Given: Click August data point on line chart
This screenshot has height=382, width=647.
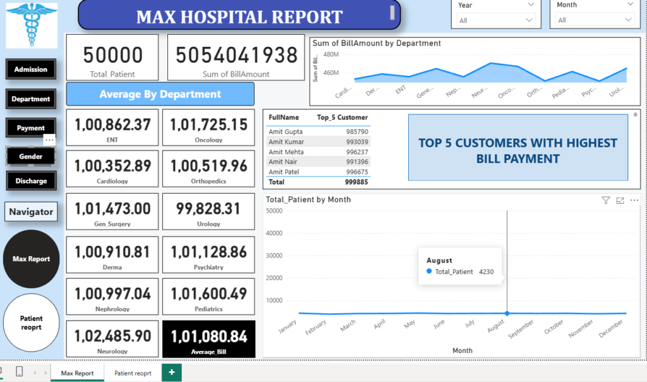Looking at the screenshot, I should [507, 314].
